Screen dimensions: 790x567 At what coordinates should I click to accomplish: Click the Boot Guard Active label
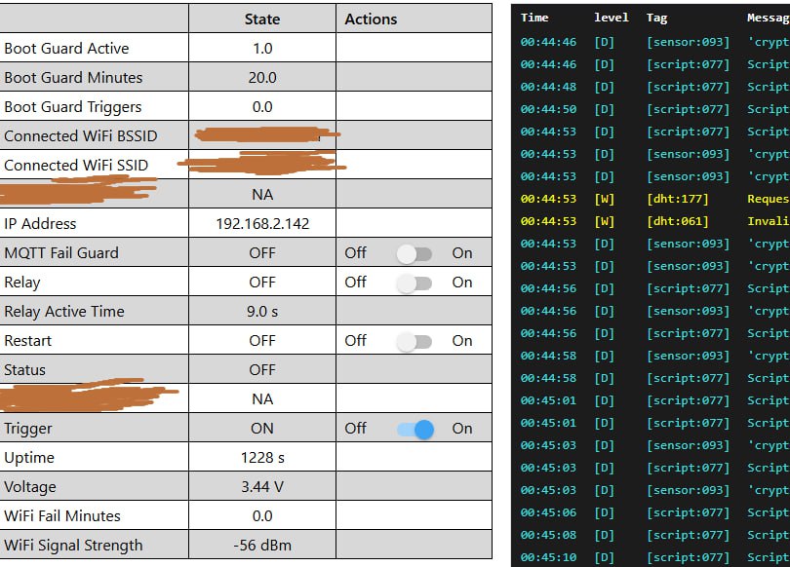(66, 49)
